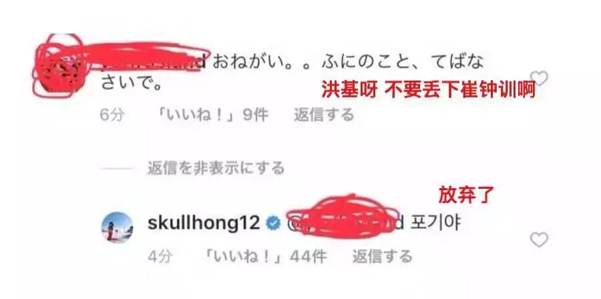Reply to the first comment with 返信する
This screenshot has width=601, height=299.
click(x=323, y=115)
